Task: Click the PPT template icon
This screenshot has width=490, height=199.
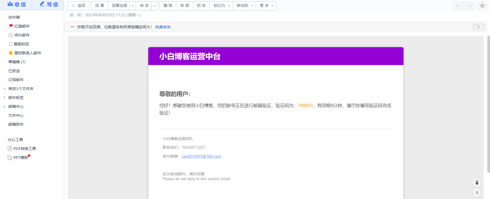Action: [10, 158]
